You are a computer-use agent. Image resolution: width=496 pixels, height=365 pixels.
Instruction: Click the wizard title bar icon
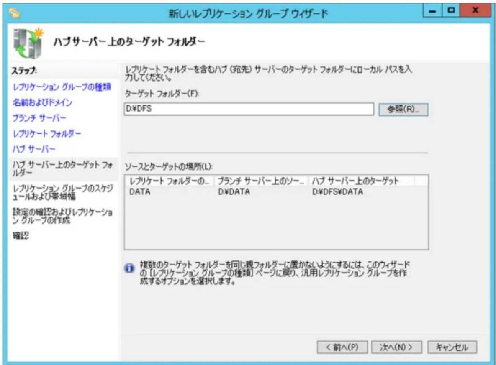pos(15,13)
